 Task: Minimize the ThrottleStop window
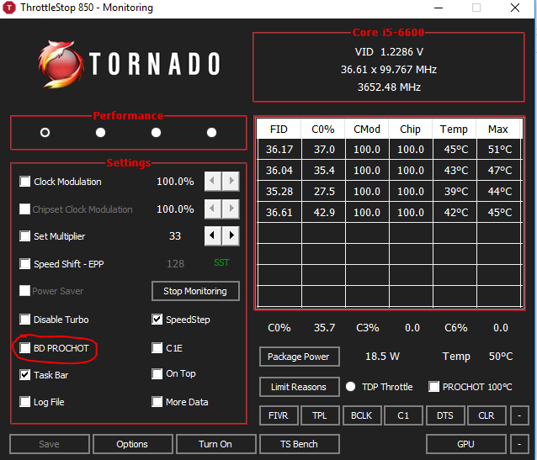(x=439, y=8)
